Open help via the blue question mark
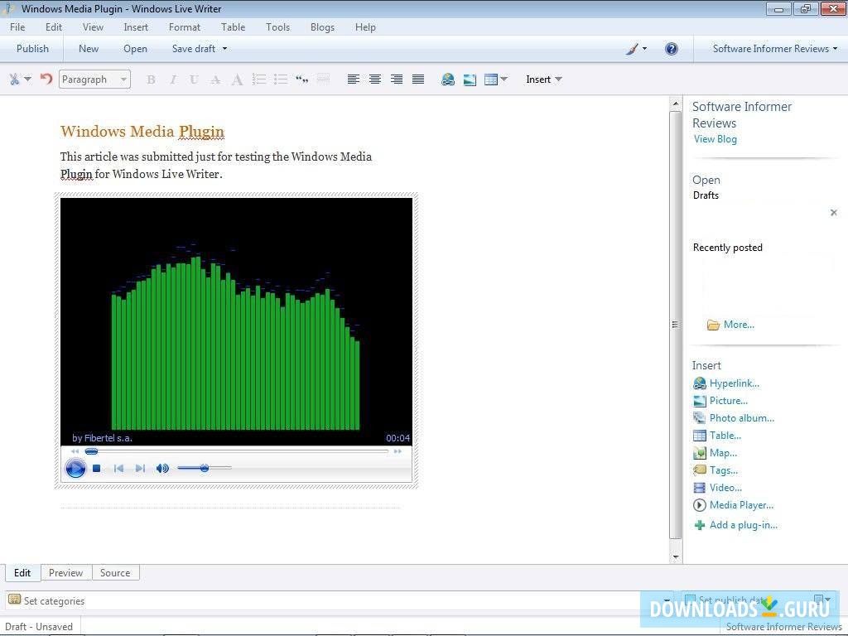This screenshot has width=848, height=636. coord(672,49)
